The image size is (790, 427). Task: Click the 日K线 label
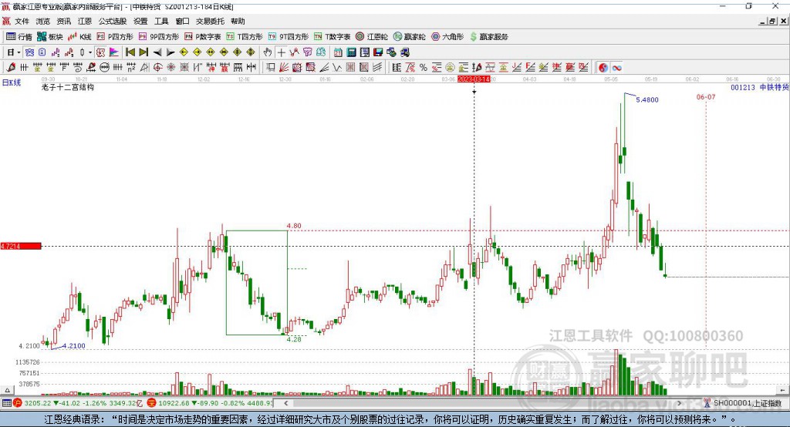pos(12,82)
